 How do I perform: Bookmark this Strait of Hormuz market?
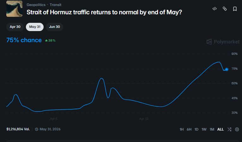[x=235, y=9]
